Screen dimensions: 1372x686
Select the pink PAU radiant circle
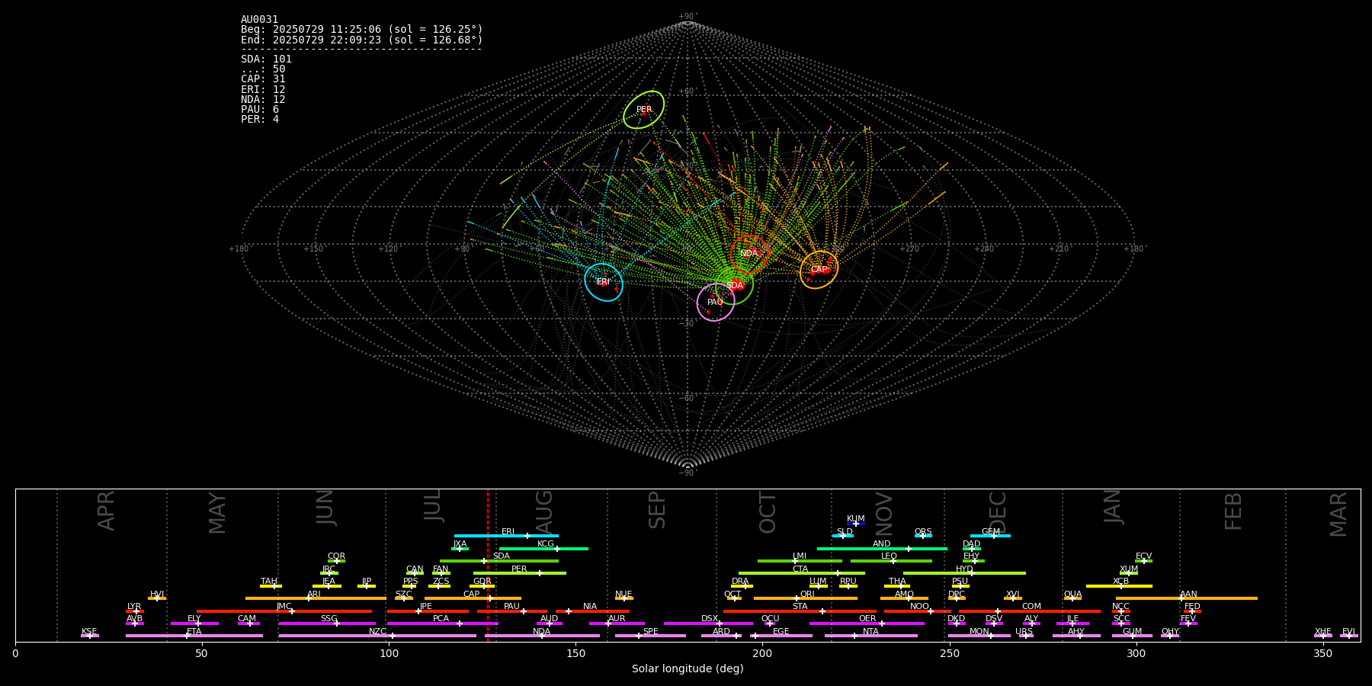click(x=716, y=303)
